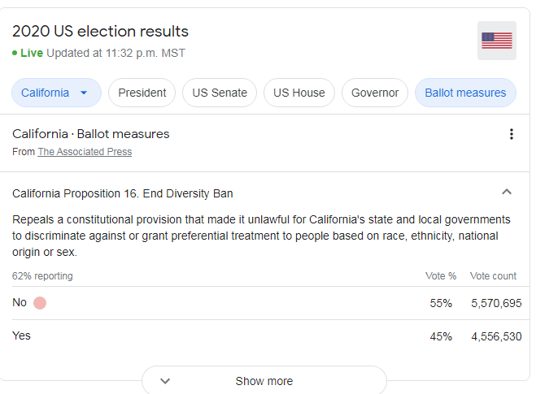Click the Yes result row
Screen dimensions: 536x394
pos(267,336)
